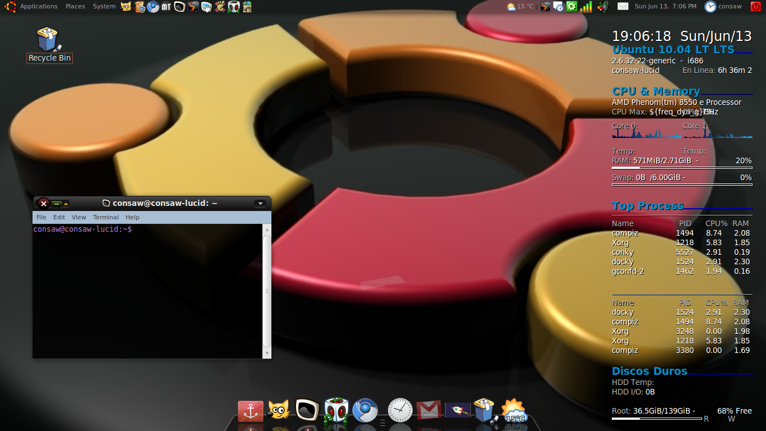Click the MT launcher icon in top panel
Viewport: 766px width, 431px height.
(x=166, y=7)
